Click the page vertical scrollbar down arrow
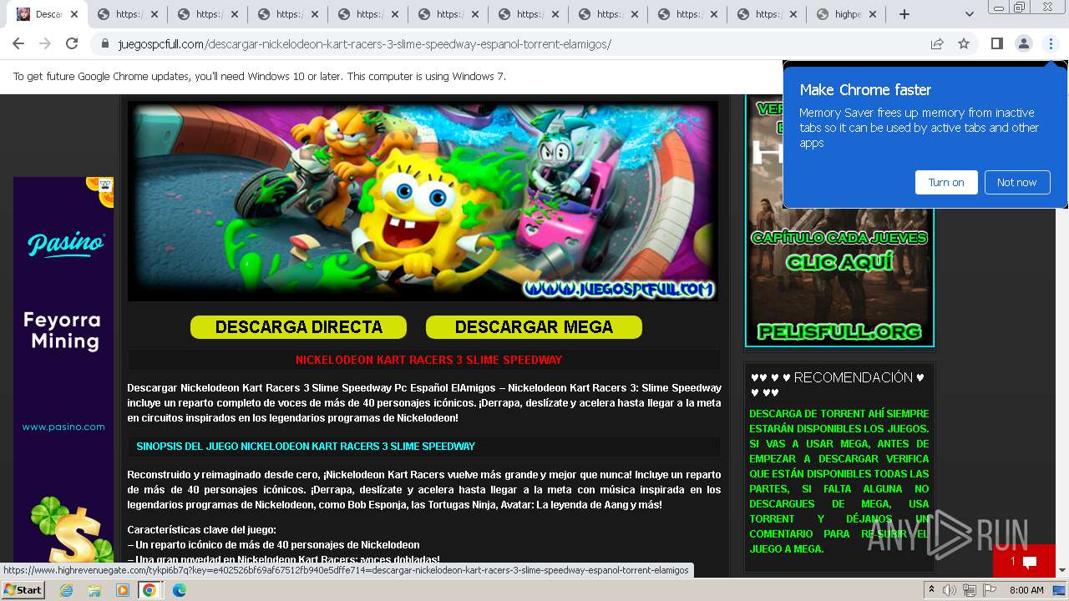Screen dimensions: 1069x601 pos(1061,571)
